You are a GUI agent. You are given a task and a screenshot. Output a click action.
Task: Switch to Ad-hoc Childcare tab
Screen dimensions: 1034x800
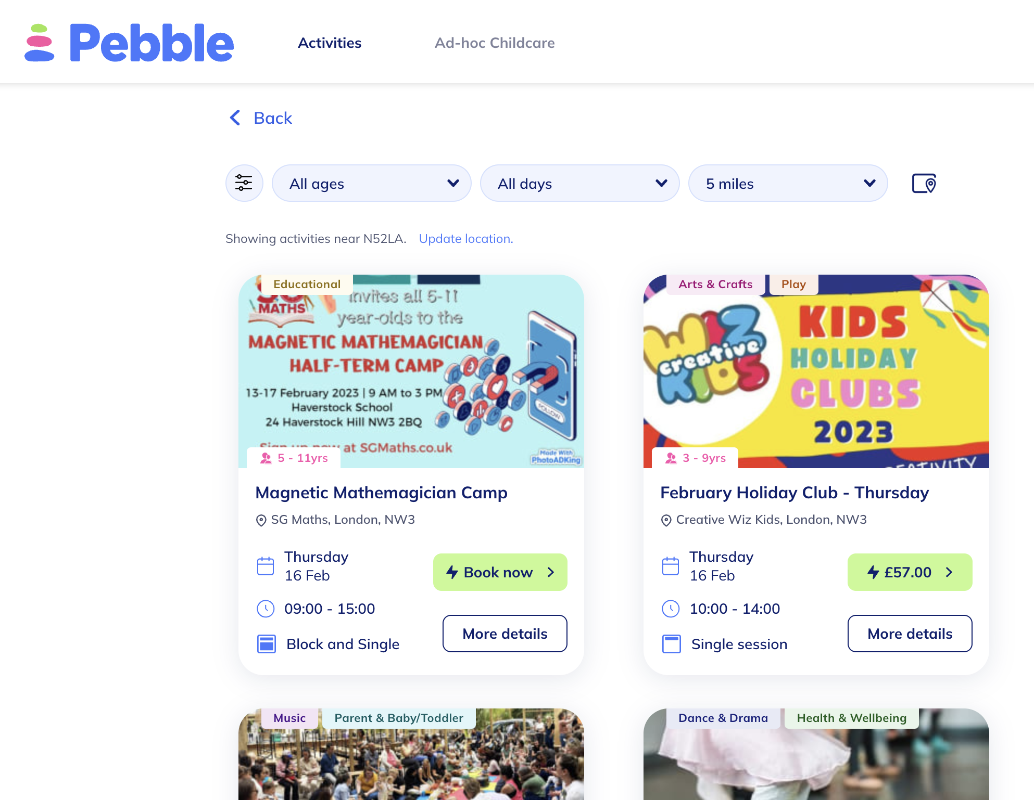(495, 43)
